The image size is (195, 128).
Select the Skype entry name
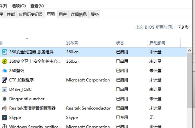pos(15,118)
